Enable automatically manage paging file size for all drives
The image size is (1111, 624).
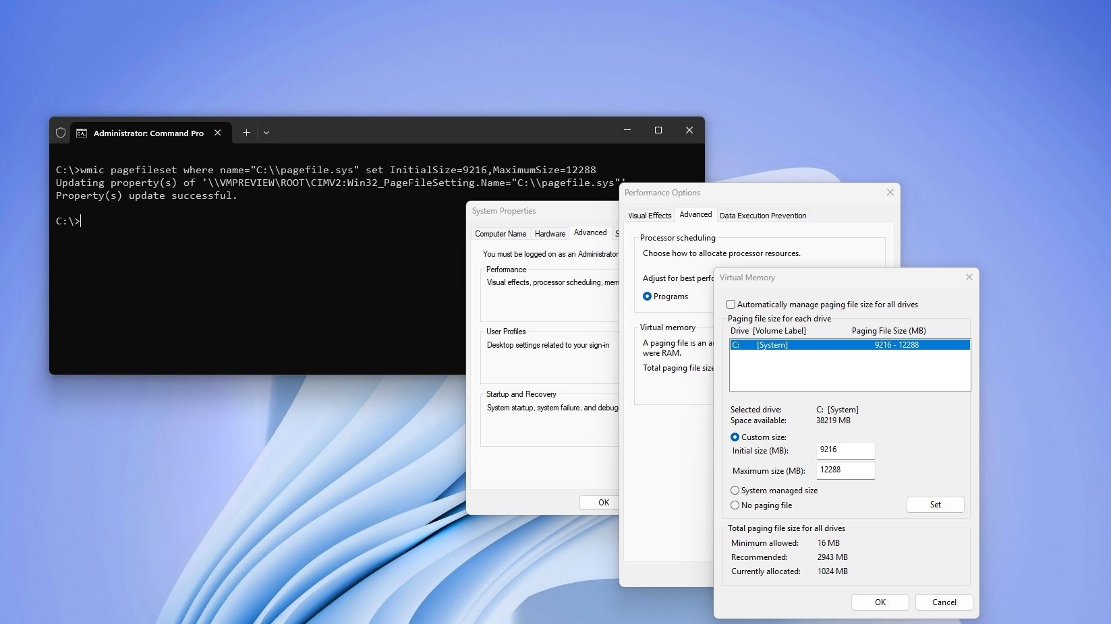pos(731,304)
